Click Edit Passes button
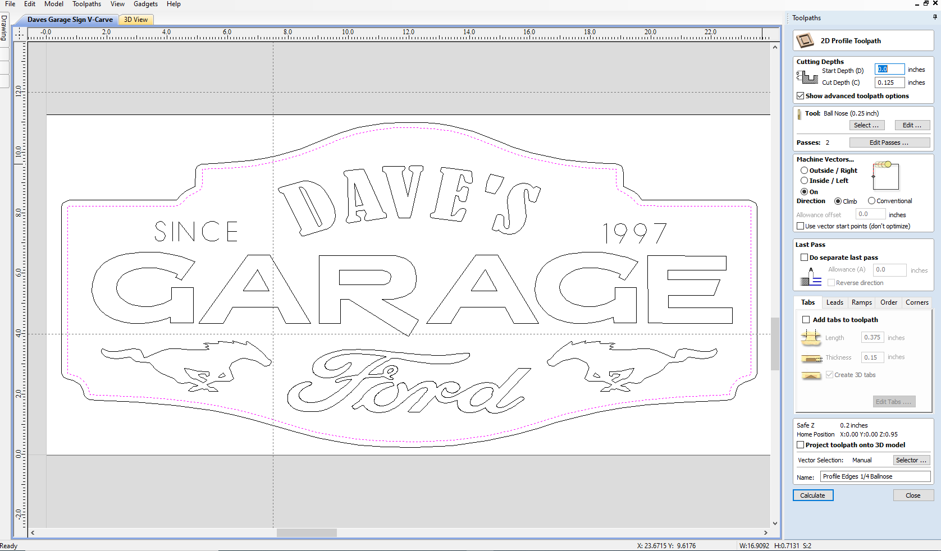The image size is (941, 551). pyautogui.click(x=889, y=143)
